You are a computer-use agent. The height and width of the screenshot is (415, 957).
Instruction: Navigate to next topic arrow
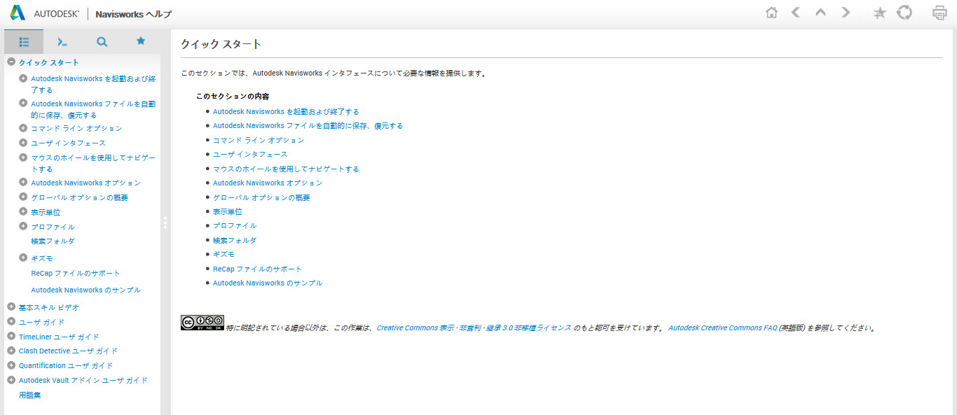coord(846,13)
